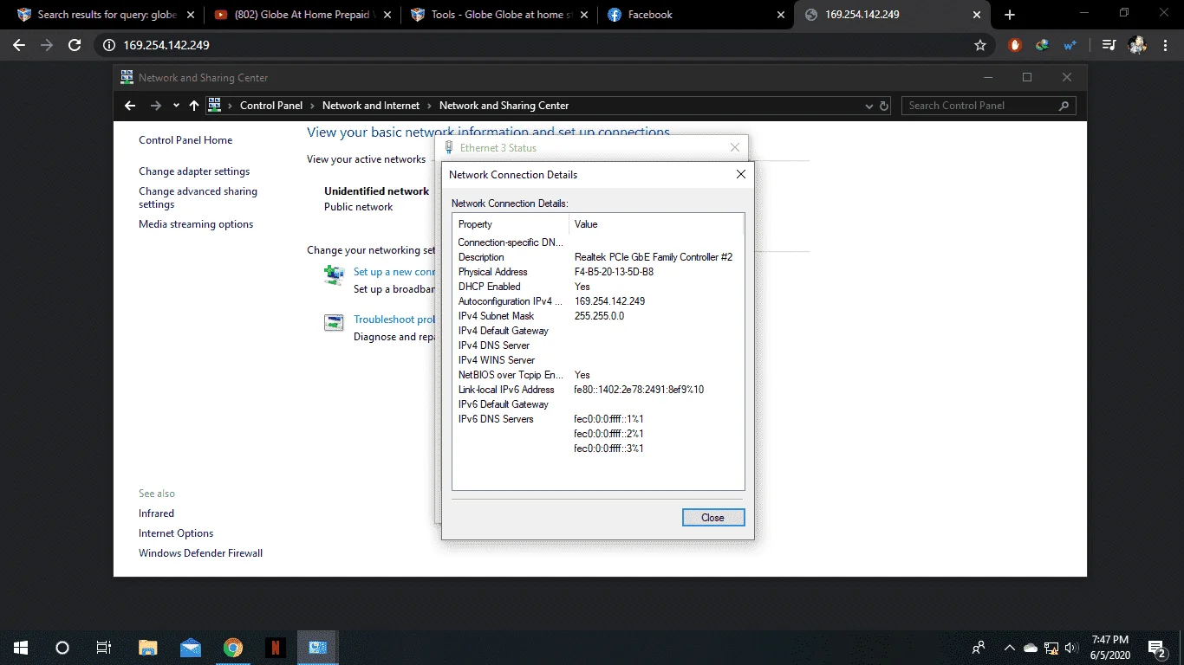Select the subnet mask value 255.255.0.0
This screenshot has width=1184, height=665.
[599, 316]
